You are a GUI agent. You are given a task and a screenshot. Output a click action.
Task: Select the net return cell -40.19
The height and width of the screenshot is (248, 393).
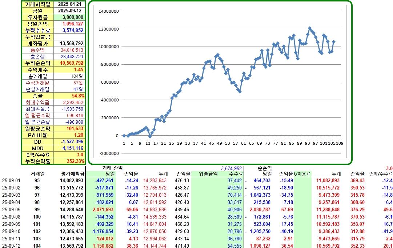(x=286, y=231)
